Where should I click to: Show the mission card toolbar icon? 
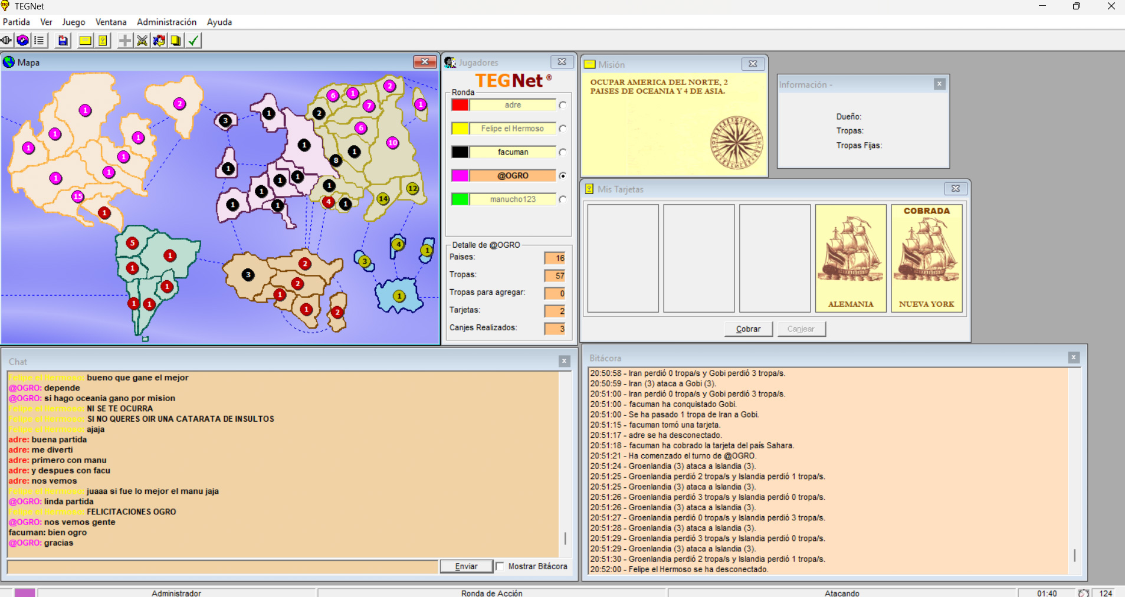(86, 41)
